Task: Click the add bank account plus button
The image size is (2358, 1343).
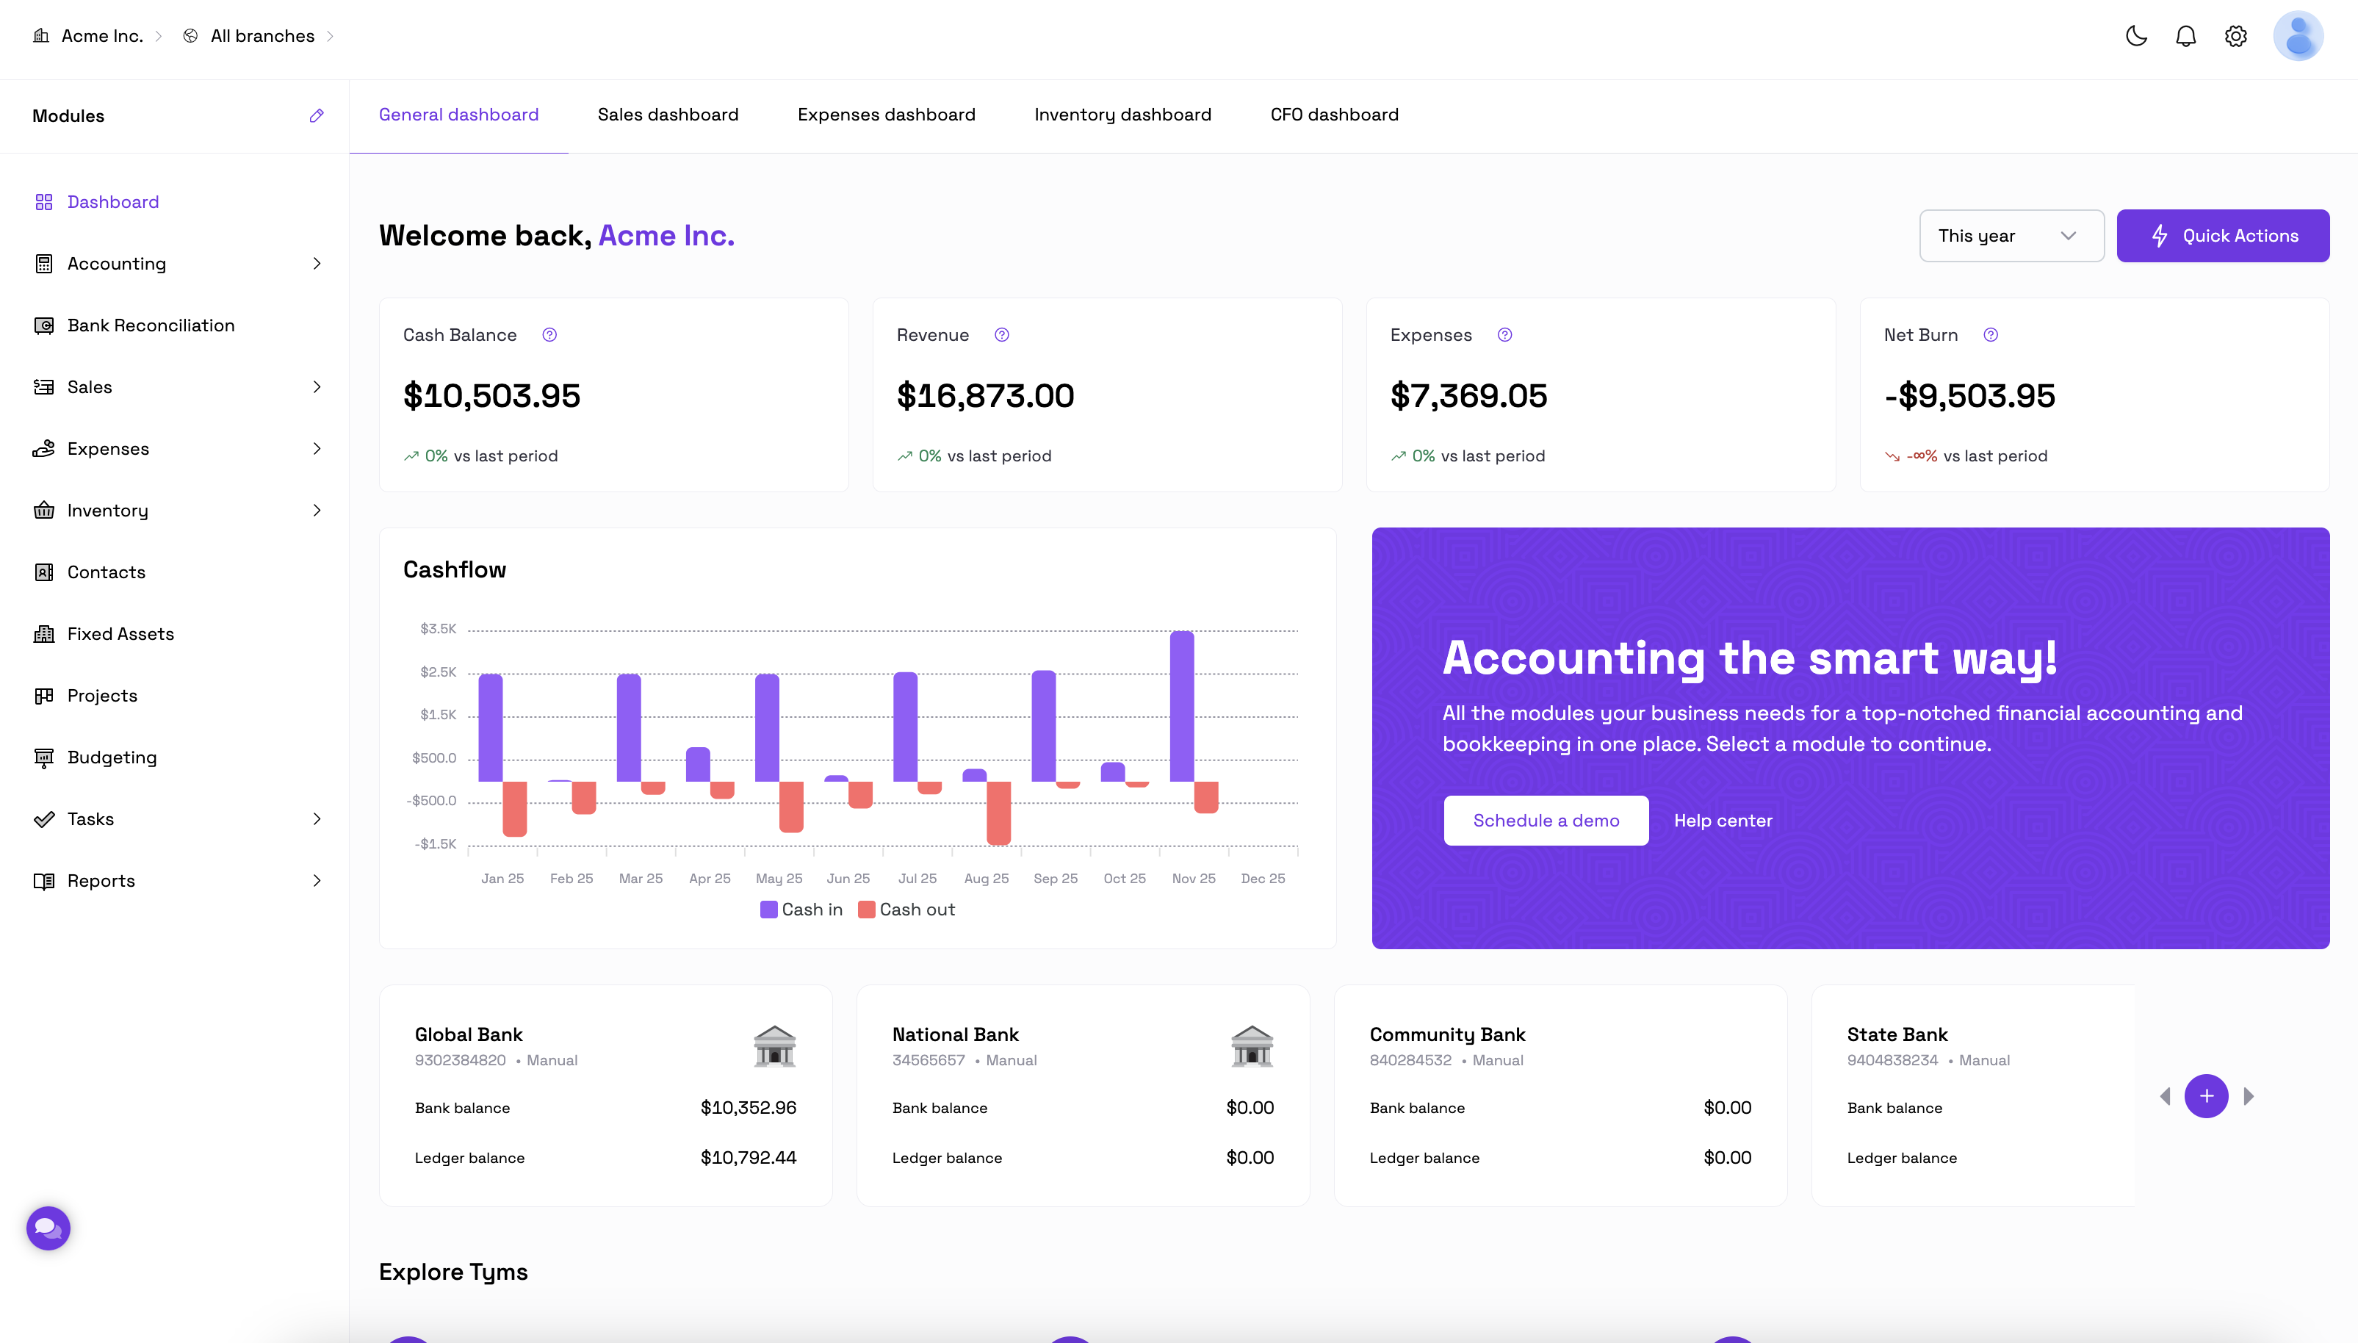Action: 2206,1096
